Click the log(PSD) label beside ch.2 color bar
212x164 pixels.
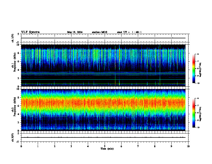200,114
